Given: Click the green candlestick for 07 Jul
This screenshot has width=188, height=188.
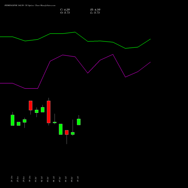Looking at the screenshot, I should pos(61,129).
